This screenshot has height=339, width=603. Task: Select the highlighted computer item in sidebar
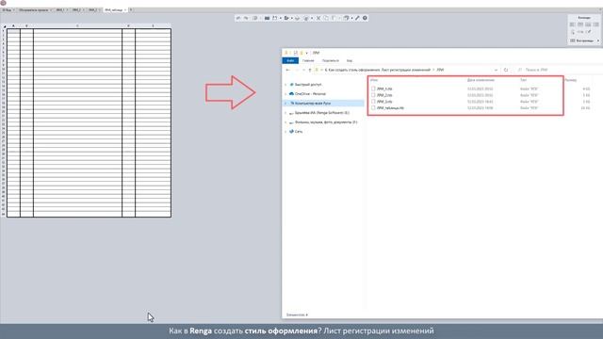(323, 104)
